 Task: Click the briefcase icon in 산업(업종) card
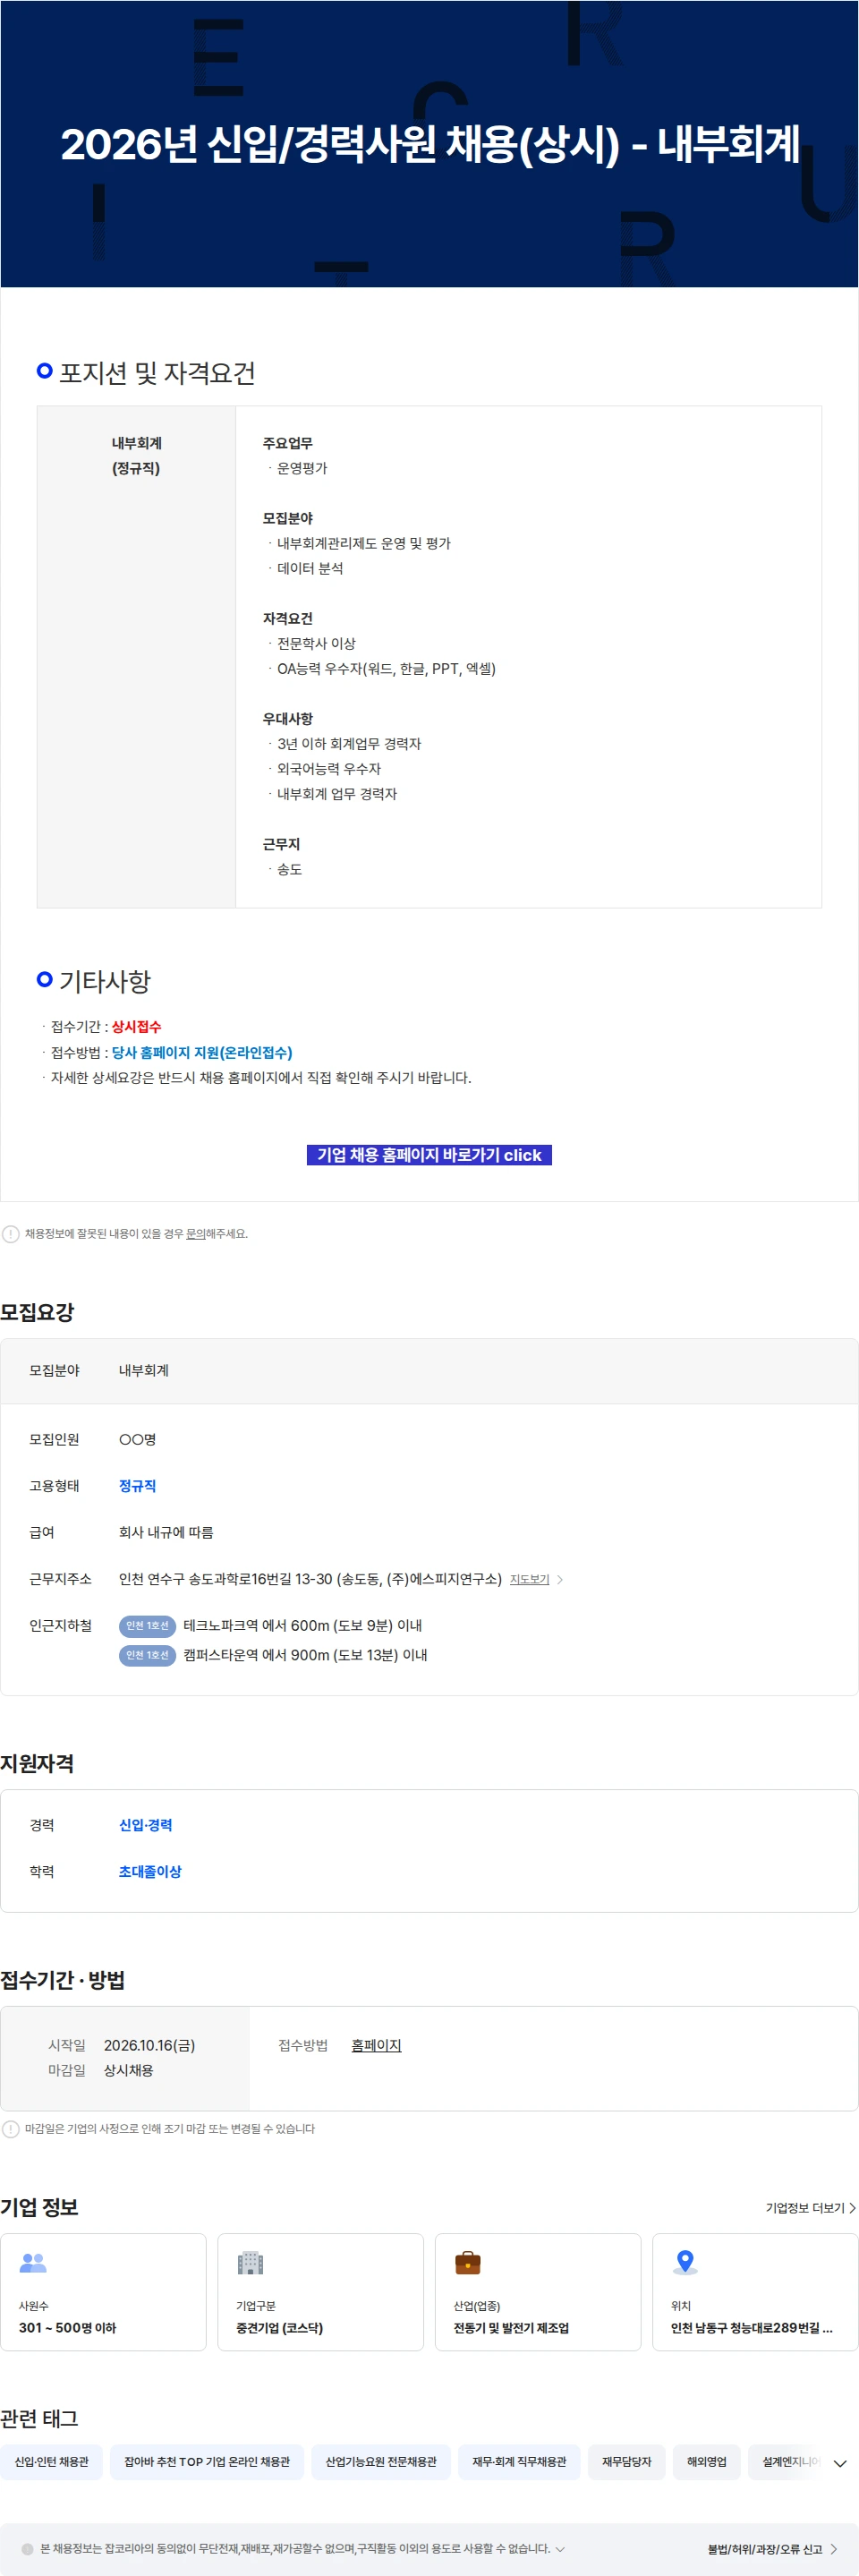467,2261
